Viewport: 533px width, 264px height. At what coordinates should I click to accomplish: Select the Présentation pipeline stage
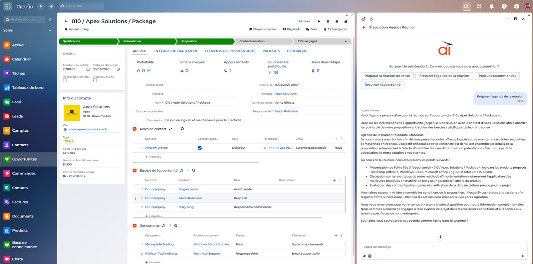(147, 41)
